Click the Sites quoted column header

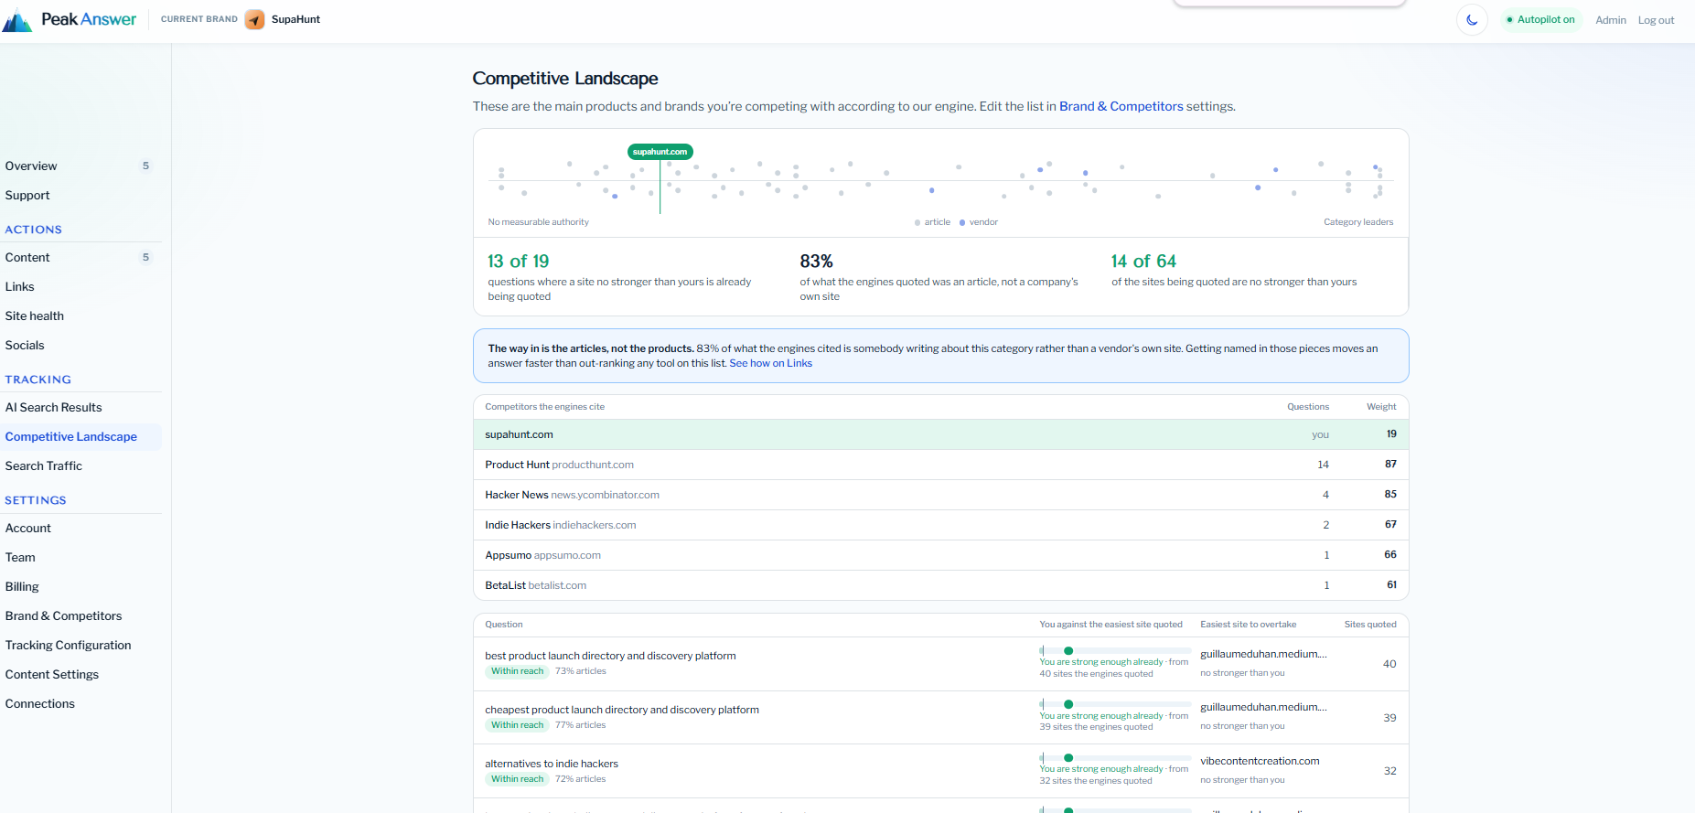click(x=1370, y=625)
